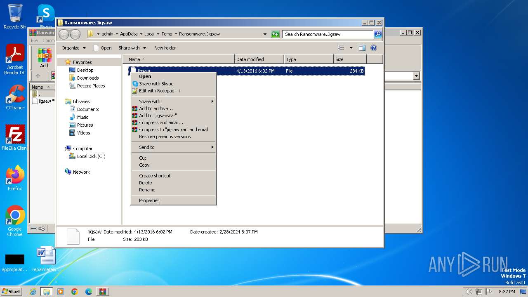The width and height of the screenshot is (528, 297).
Task: Select Create shortcut entry
Action: pos(173,176)
